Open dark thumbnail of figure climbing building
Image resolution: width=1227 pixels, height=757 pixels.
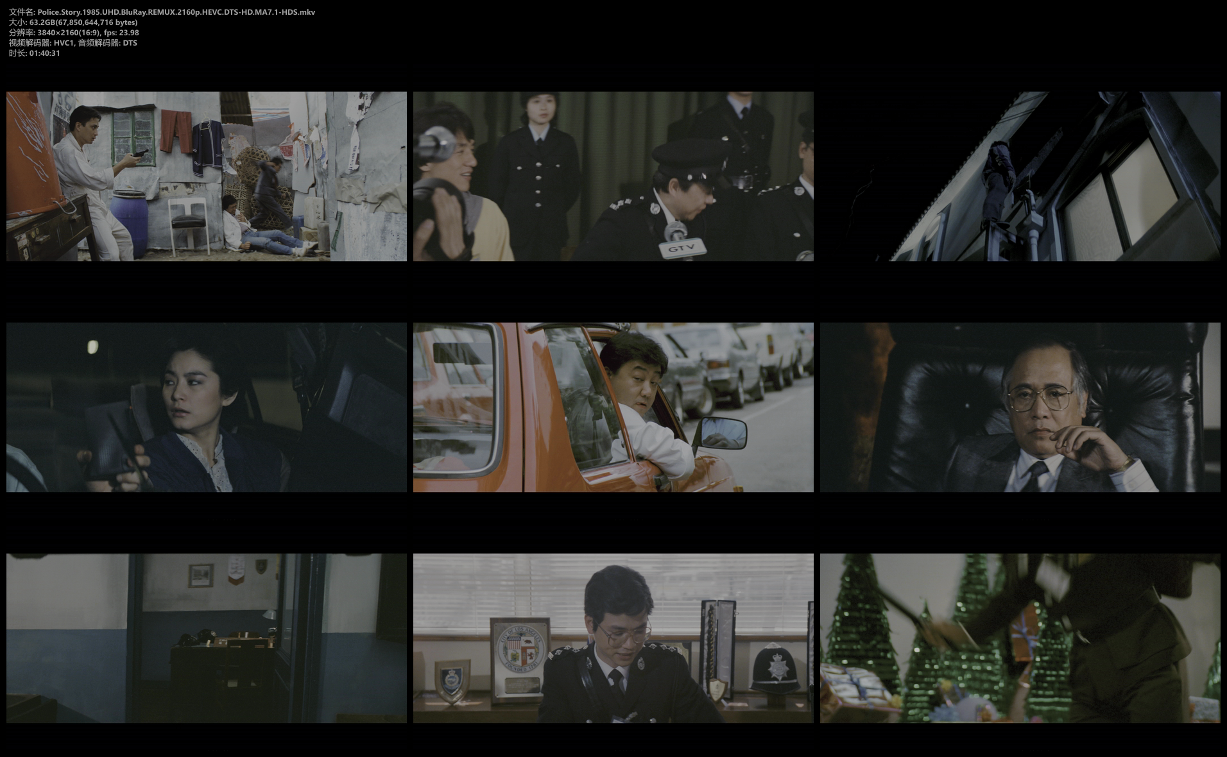coord(1020,176)
